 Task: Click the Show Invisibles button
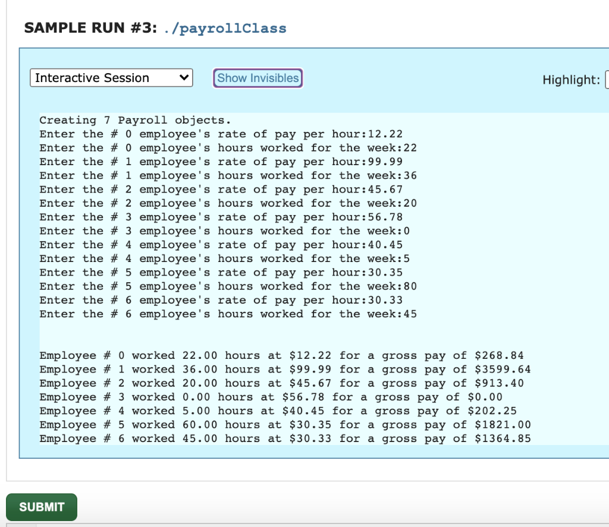click(x=257, y=78)
